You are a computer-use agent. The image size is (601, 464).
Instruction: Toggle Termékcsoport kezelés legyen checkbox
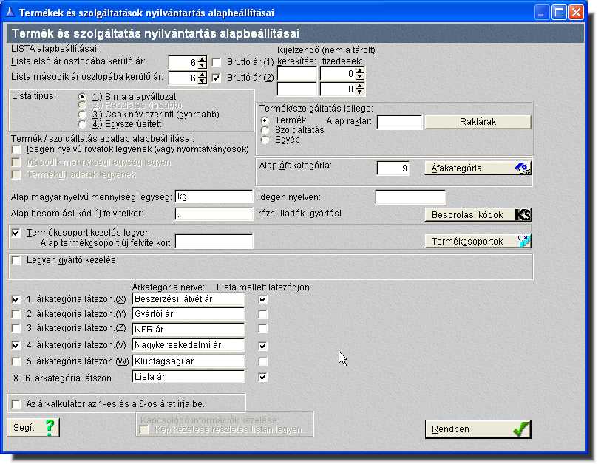17,233
